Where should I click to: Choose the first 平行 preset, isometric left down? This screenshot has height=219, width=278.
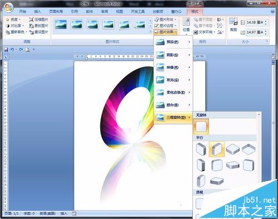(201, 149)
